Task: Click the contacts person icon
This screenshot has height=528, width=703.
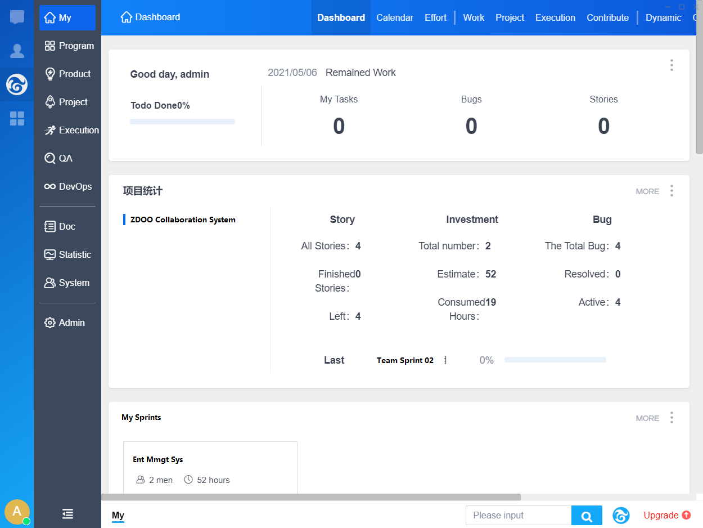Action: [x=17, y=51]
